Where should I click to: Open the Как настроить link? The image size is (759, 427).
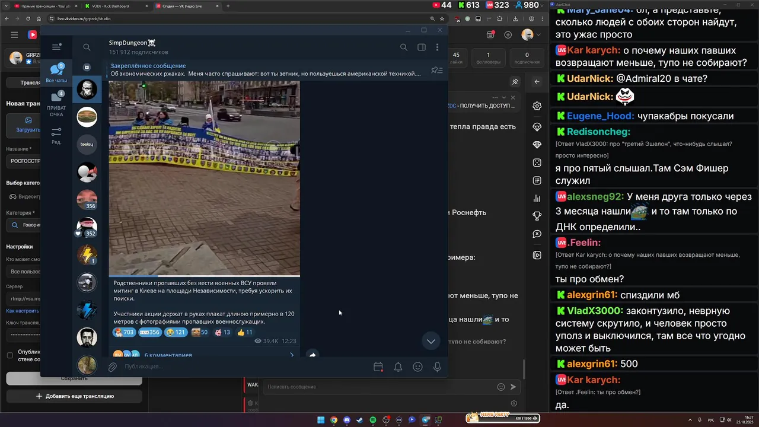coord(23,311)
